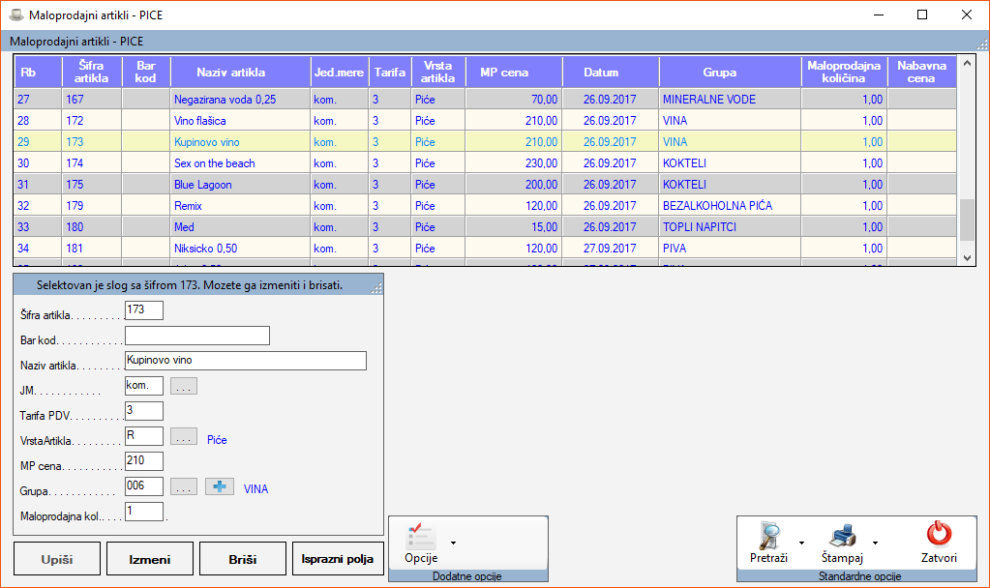Screen dimensions: 990x588
Task: Open the Opcije dropdown arrow
Action: pyautogui.click(x=453, y=543)
